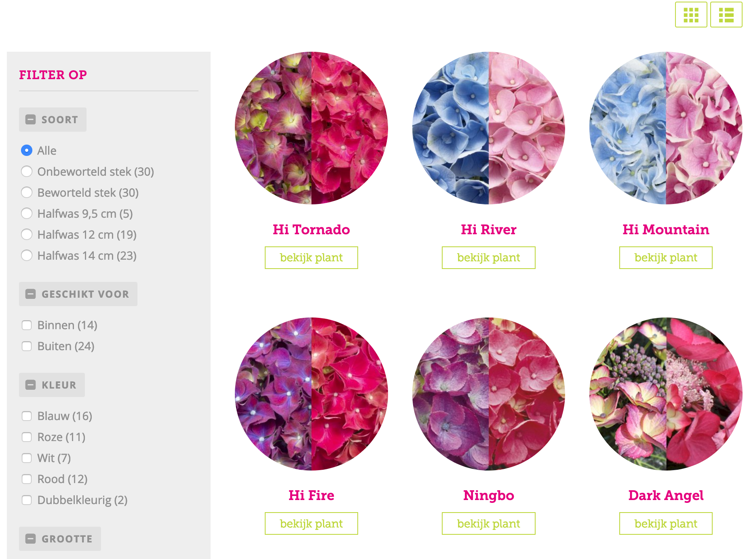Select Onbeworteld stek radio option

(27, 172)
